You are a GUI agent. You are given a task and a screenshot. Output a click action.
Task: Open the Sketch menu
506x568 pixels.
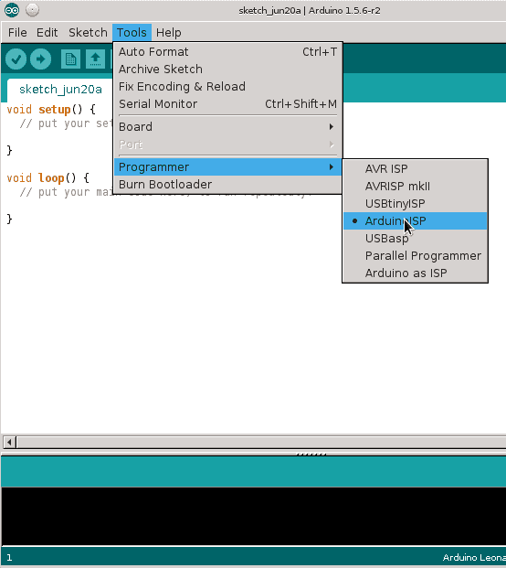click(x=88, y=33)
